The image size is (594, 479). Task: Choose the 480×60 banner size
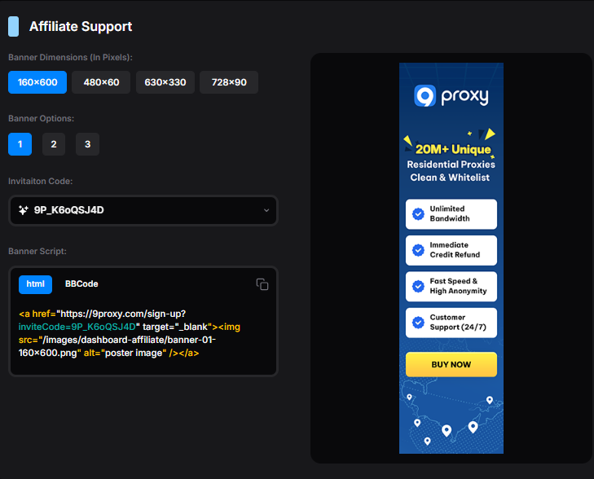coord(101,82)
